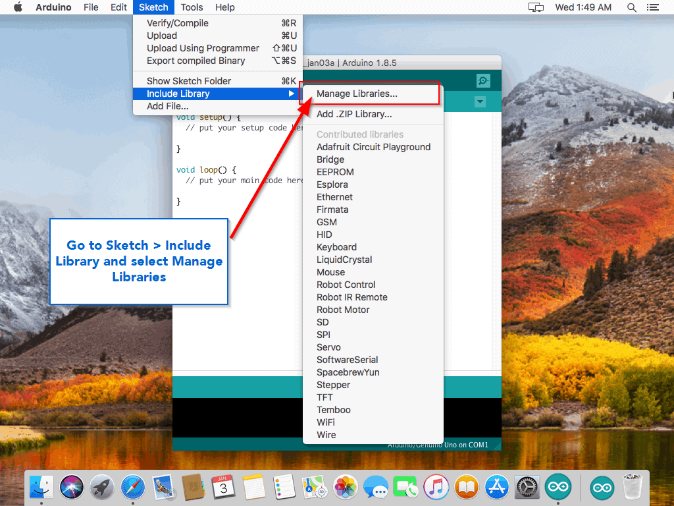
Task: Choose Verify/Compile from Sketch menu
Action: coord(218,23)
